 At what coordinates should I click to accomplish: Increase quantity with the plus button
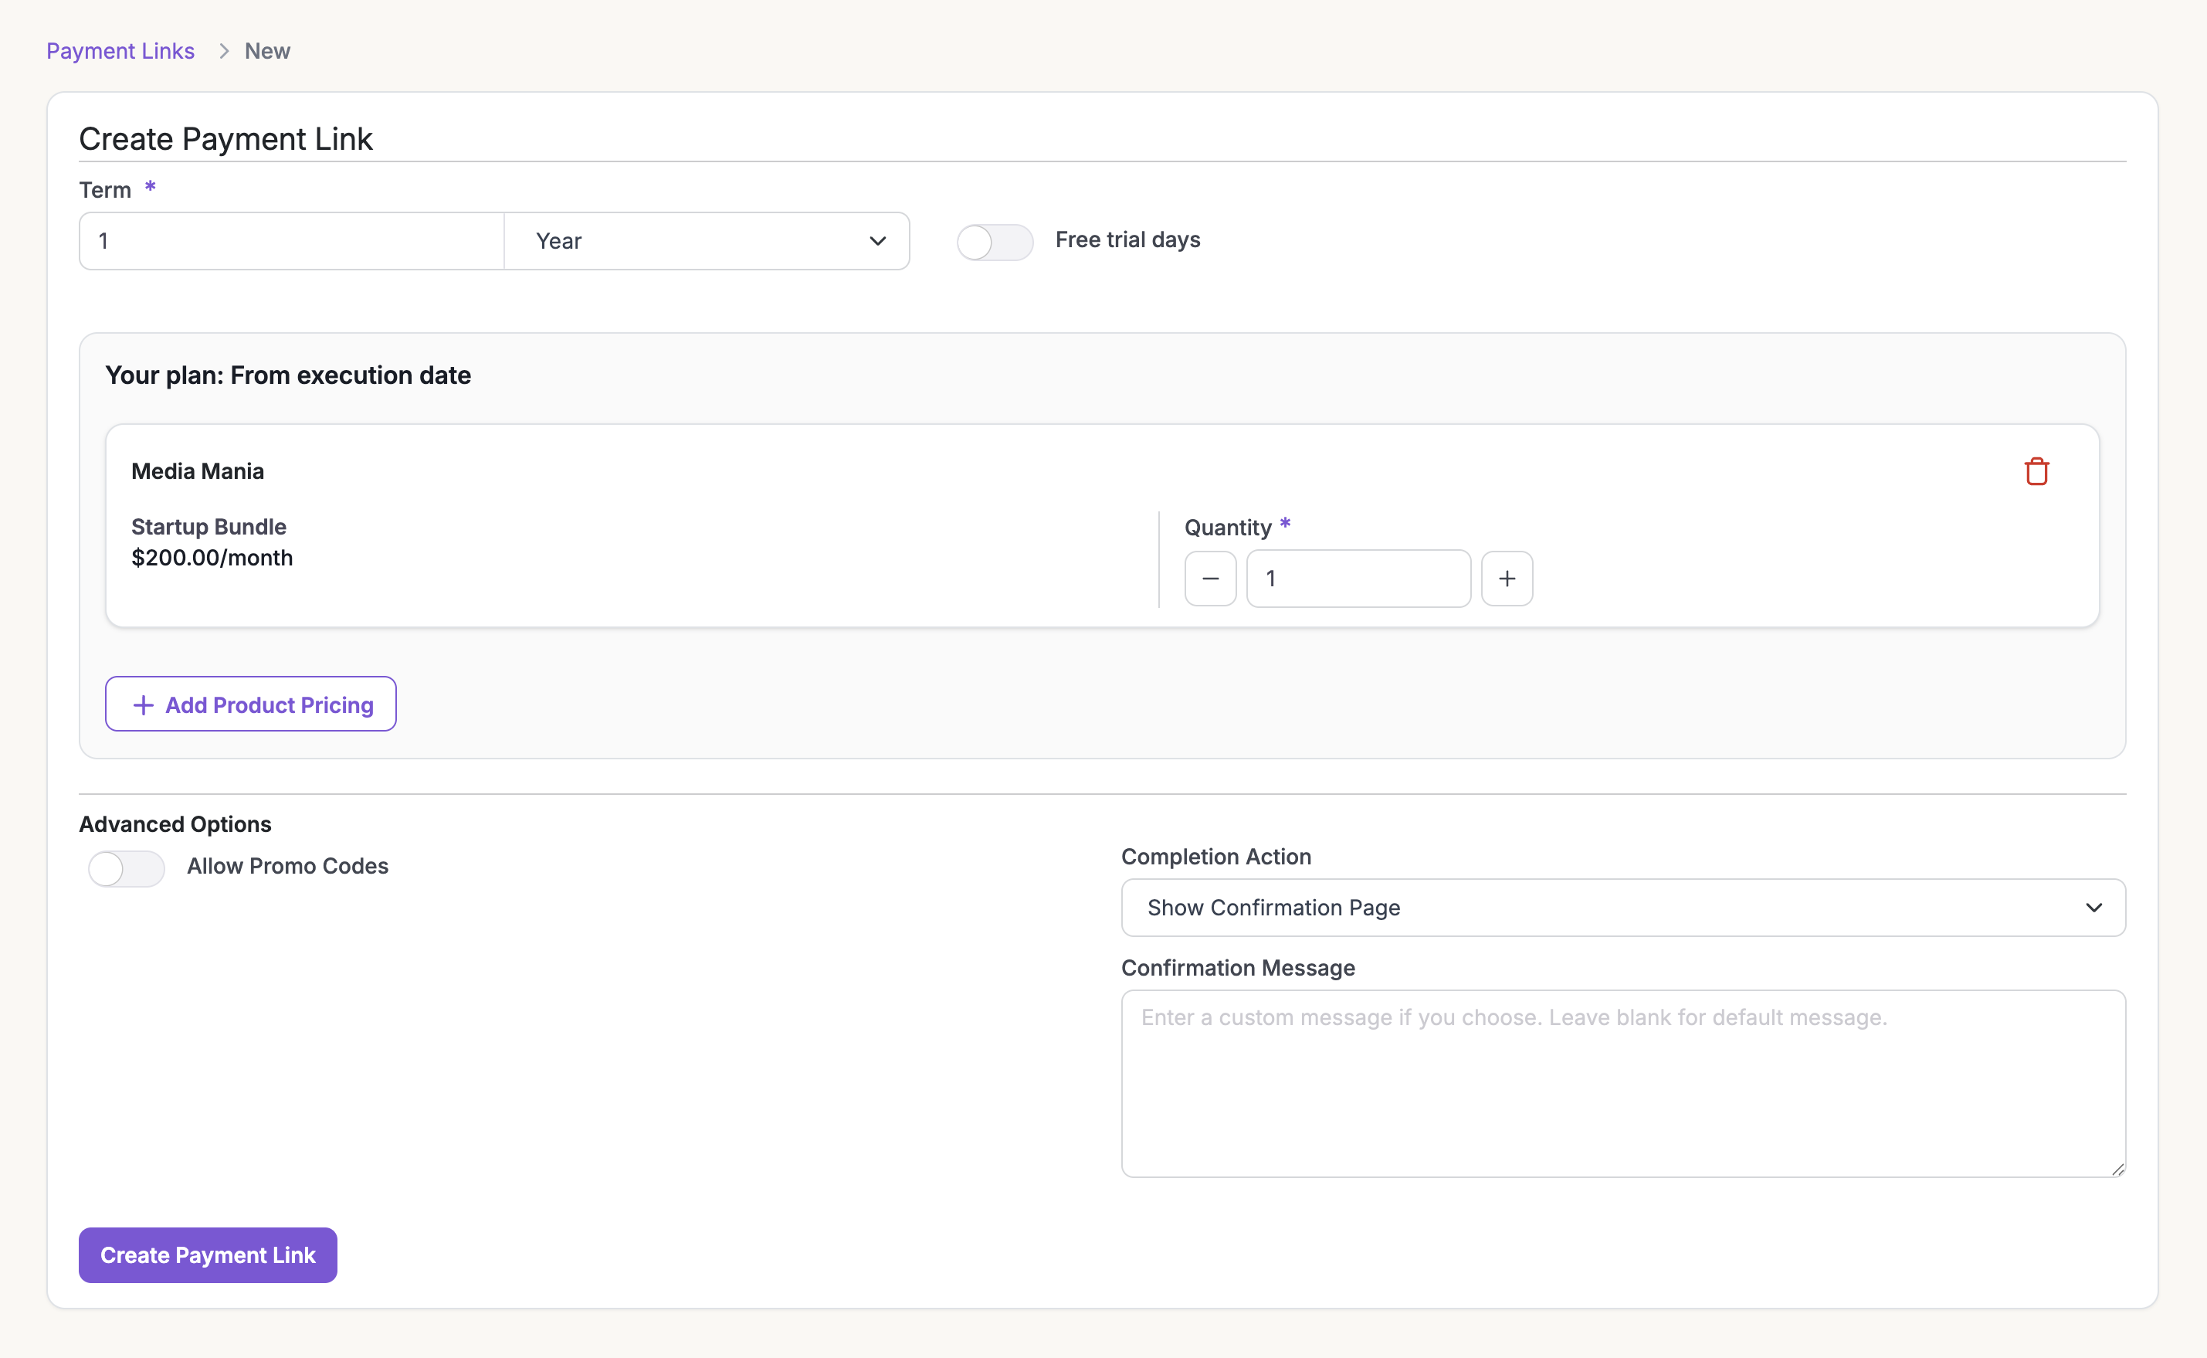click(x=1506, y=579)
